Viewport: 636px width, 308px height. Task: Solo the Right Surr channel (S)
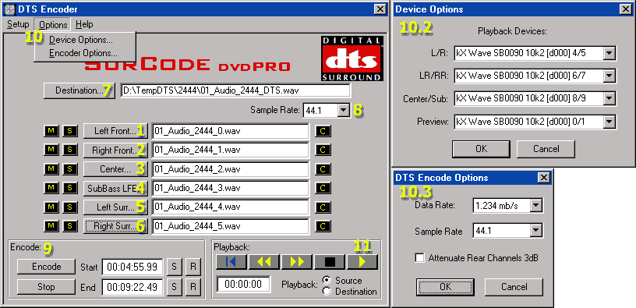point(70,226)
